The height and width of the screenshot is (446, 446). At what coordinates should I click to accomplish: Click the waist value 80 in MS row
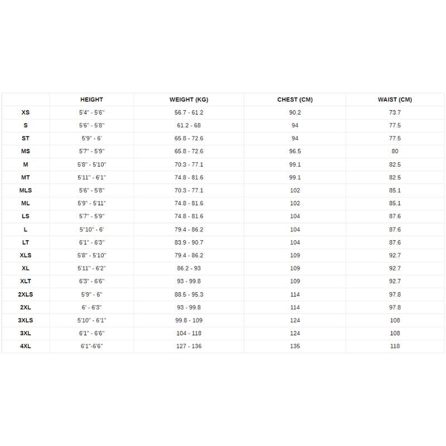point(395,151)
